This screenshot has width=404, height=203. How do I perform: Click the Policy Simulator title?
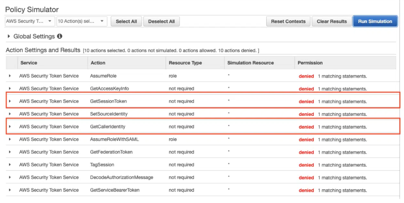click(32, 10)
